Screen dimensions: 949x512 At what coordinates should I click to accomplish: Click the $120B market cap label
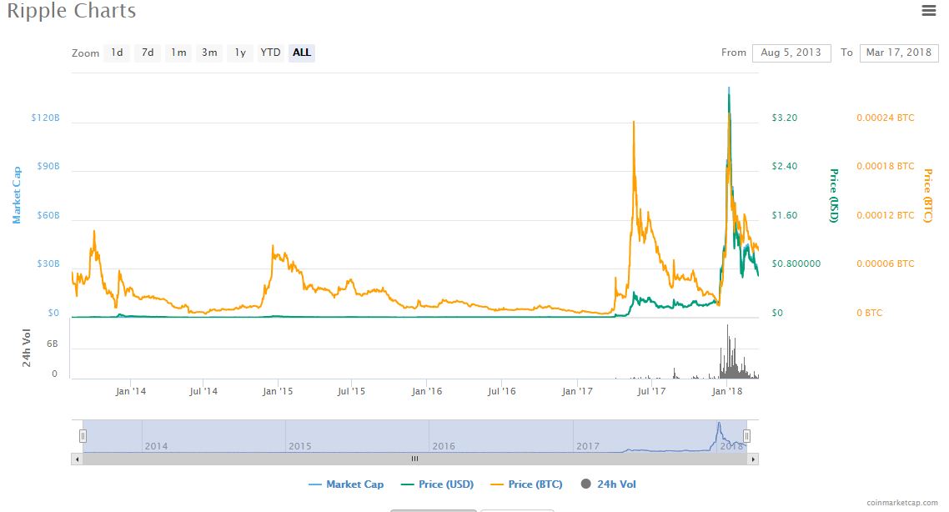point(45,118)
